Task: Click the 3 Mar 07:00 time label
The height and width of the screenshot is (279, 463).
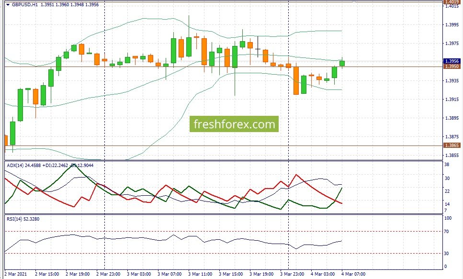Action: 169,274
